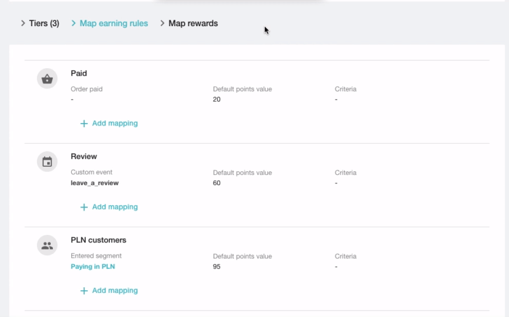The height and width of the screenshot is (317, 509).
Task: Add mapping to PLN customers rule
Action: coord(115,291)
